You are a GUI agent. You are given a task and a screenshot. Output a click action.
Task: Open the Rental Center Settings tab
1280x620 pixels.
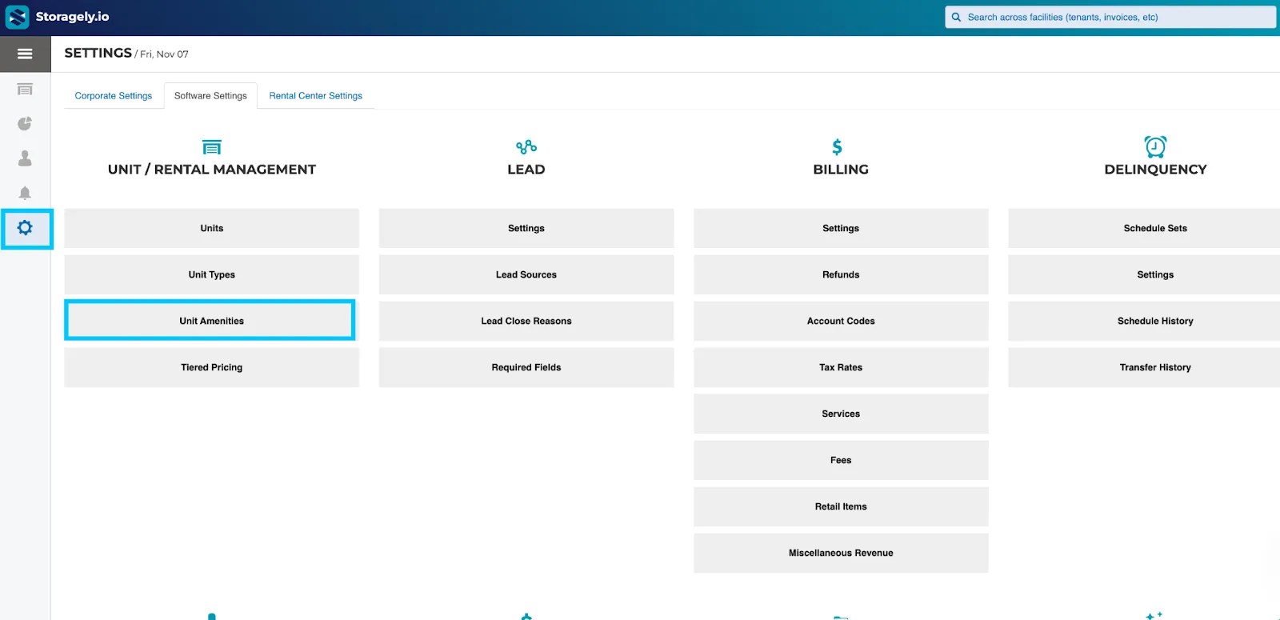316,96
